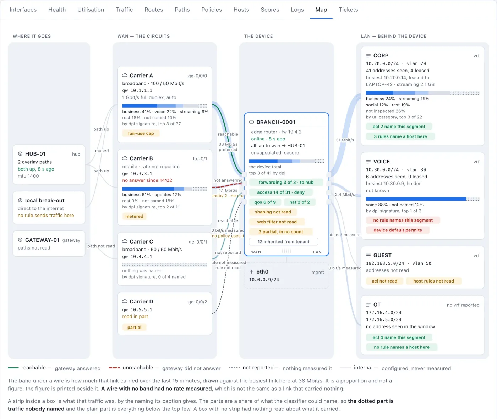Click the "nat 2 of 2" pill
Screen dimensions: 497x419
pos(299,202)
